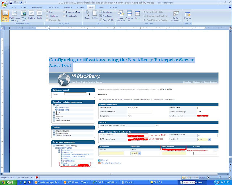The image size is (232, 185).
Task: Open the Review ribbon tab
Action: (x=80, y=7)
